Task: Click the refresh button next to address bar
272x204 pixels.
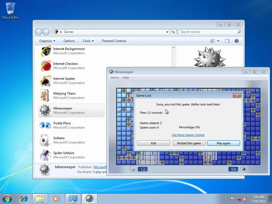Action: [x=173, y=32]
